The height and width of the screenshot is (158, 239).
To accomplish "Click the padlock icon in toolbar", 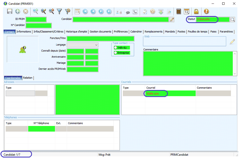I will [197, 11].
